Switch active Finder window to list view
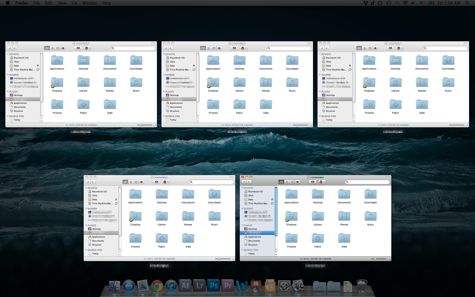The image size is (475, 297). pyautogui.click(x=287, y=182)
